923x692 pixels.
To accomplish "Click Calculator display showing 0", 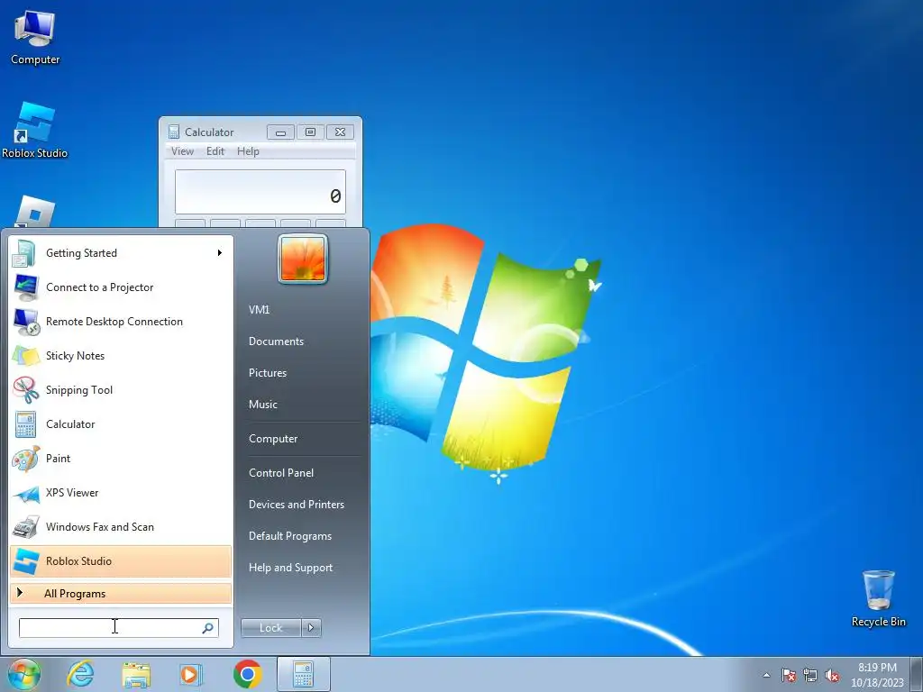I will pos(260,193).
